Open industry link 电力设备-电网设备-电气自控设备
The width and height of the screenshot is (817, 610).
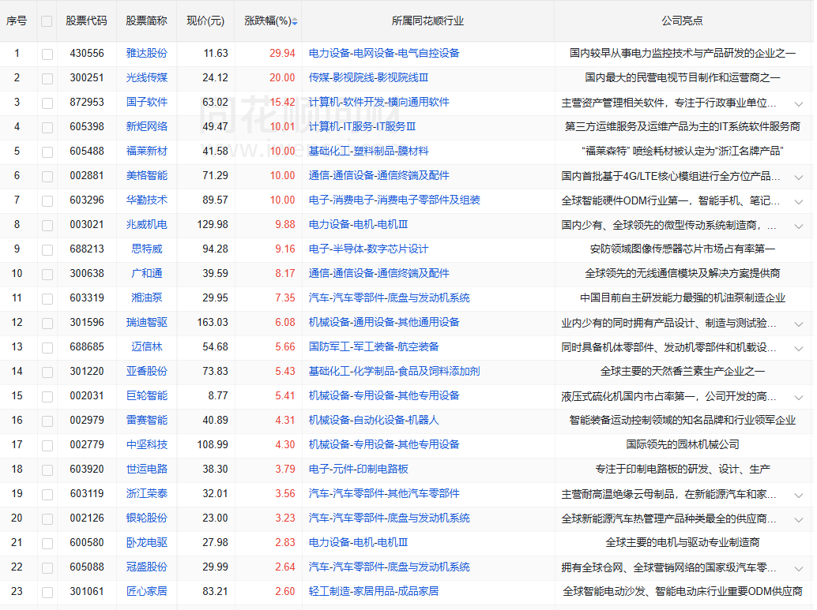point(384,53)
